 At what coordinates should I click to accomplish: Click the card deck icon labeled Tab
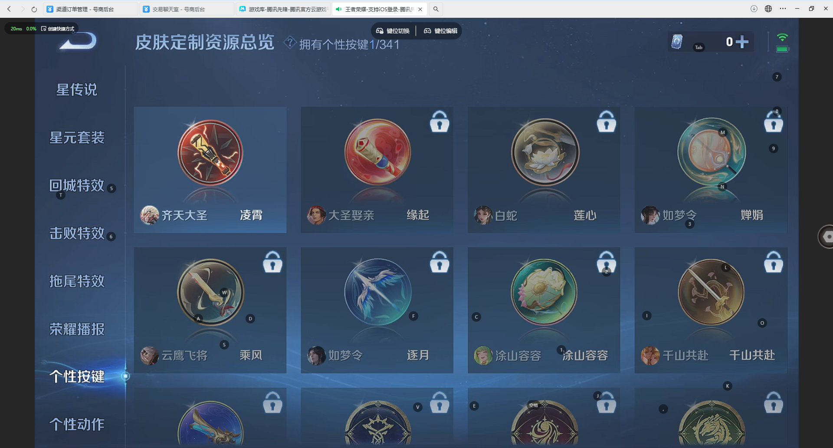coord(677,41)
